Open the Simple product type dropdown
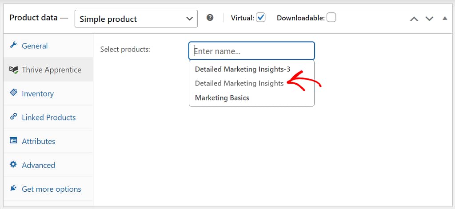 136,19
